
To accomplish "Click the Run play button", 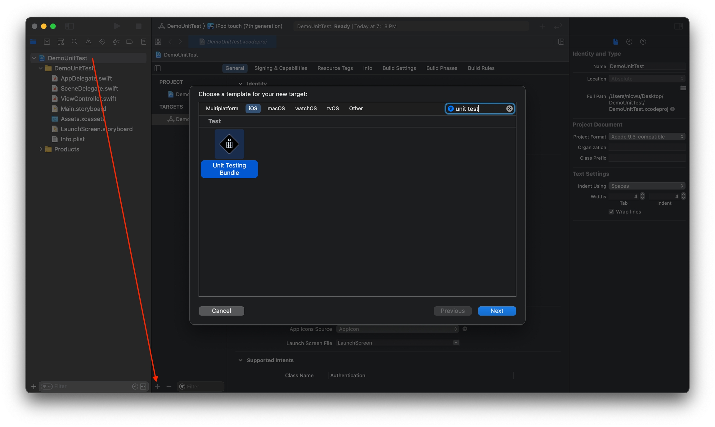I will click(x=117, y=26).
